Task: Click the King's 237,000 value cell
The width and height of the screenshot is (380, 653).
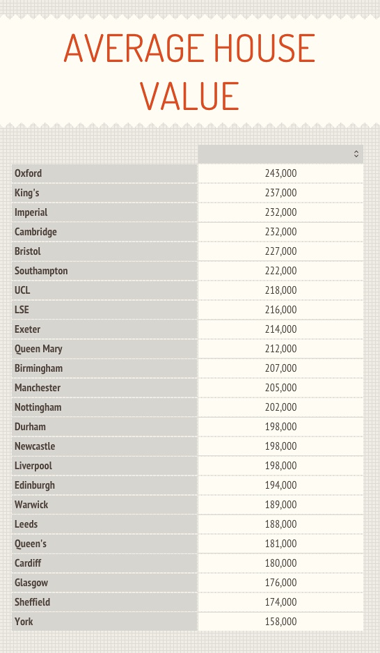Action: [x=280, y=193]
